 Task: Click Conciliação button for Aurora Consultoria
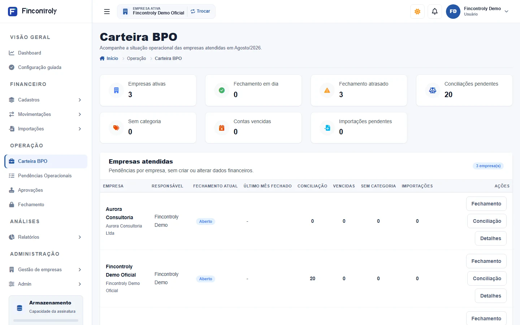(x=487, y=221)
